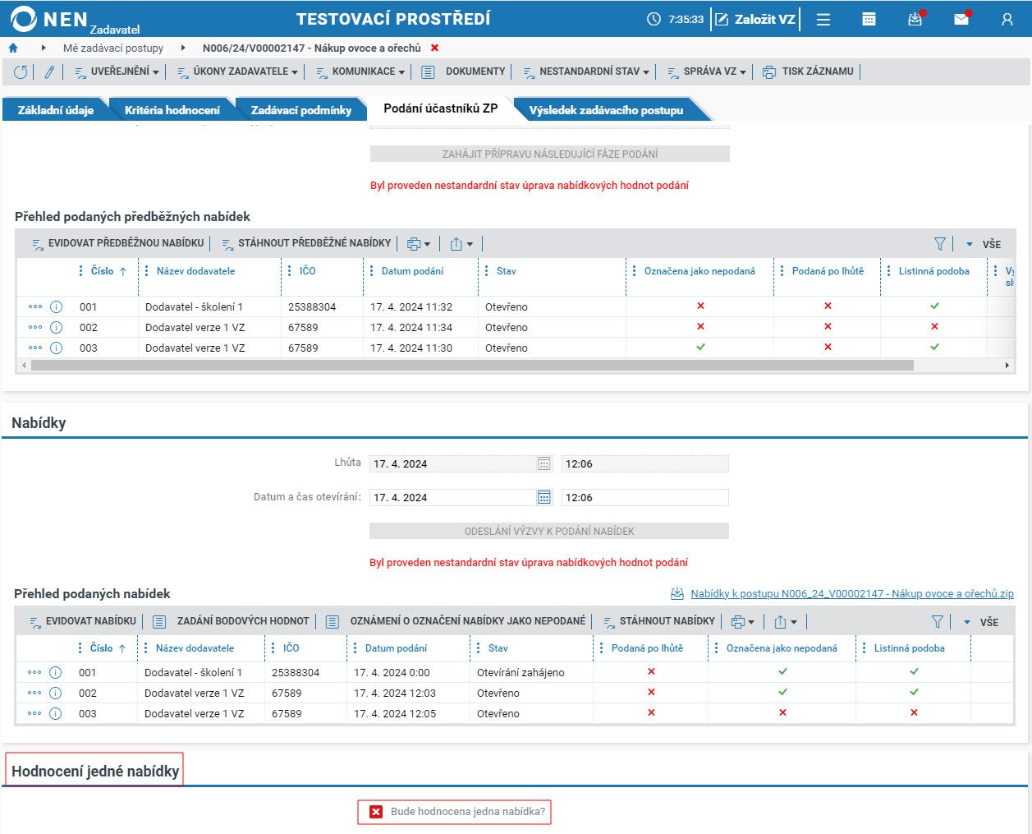This screenshot has height=834, width=1032.
Task: Open the user profile icon
Action: [1007, 19]
